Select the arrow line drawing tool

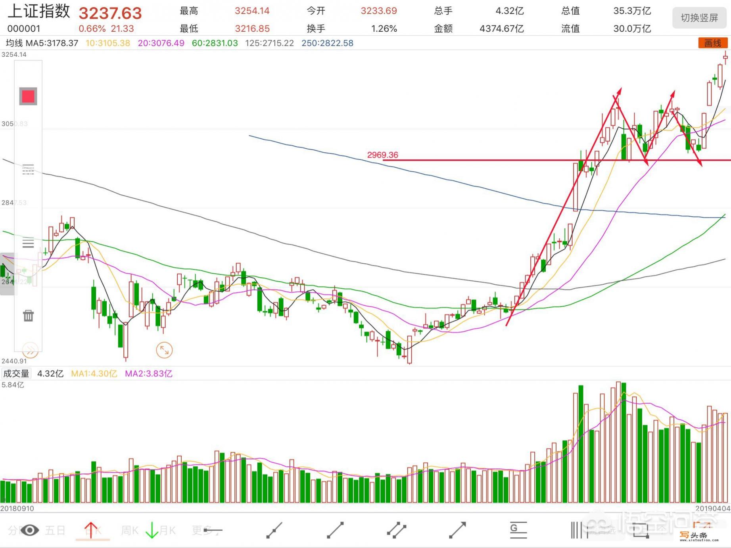click(457, 530)
